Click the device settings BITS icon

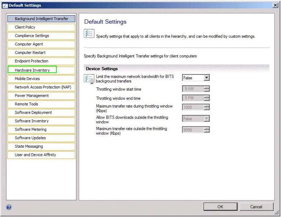pos(89,79)
